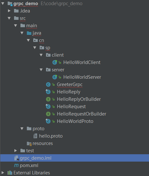149x176 pixels.
Task: Collapse the server package arrow
Action: 41,70
